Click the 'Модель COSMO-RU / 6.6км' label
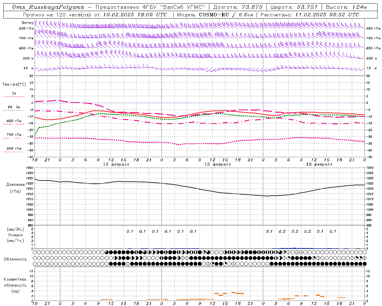The height and width of the screenshot is (306, 382). [x=215, y=15]
